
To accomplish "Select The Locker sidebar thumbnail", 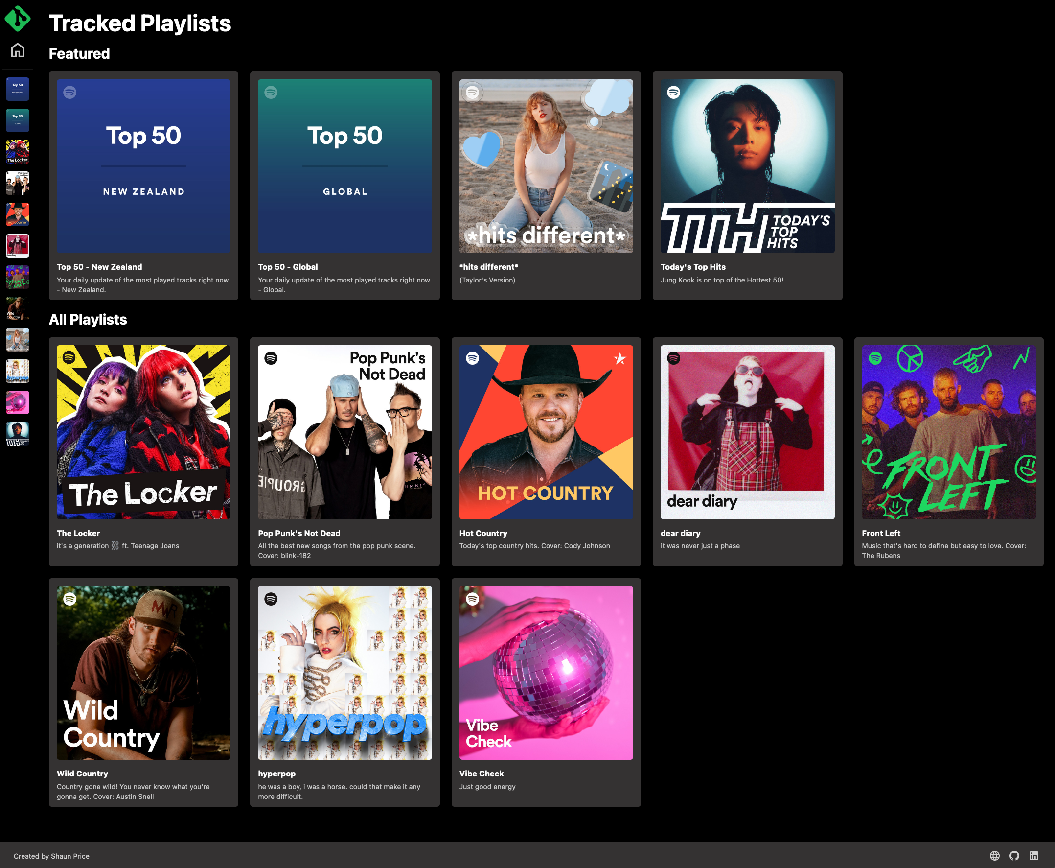I will [18, 151].
